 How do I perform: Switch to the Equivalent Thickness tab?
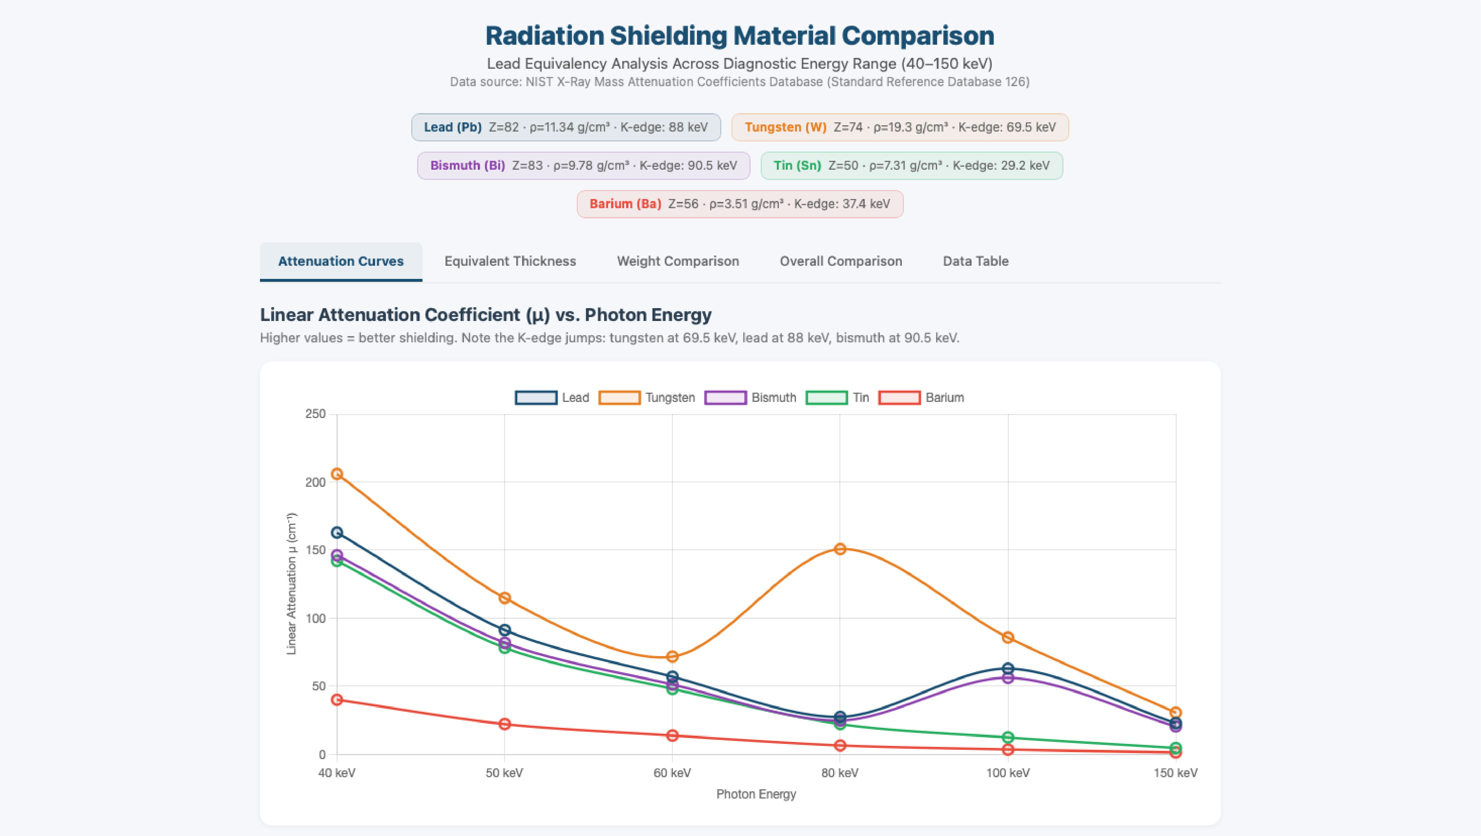[x=510, y=261]
